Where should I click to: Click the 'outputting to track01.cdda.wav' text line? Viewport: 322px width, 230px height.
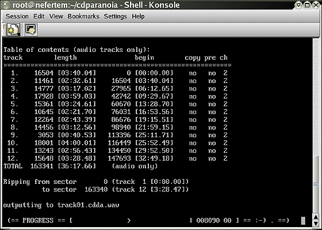(61, 205)
